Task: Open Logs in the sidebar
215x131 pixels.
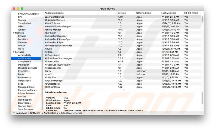Action: pyautogui.click(x=21, y=84)
